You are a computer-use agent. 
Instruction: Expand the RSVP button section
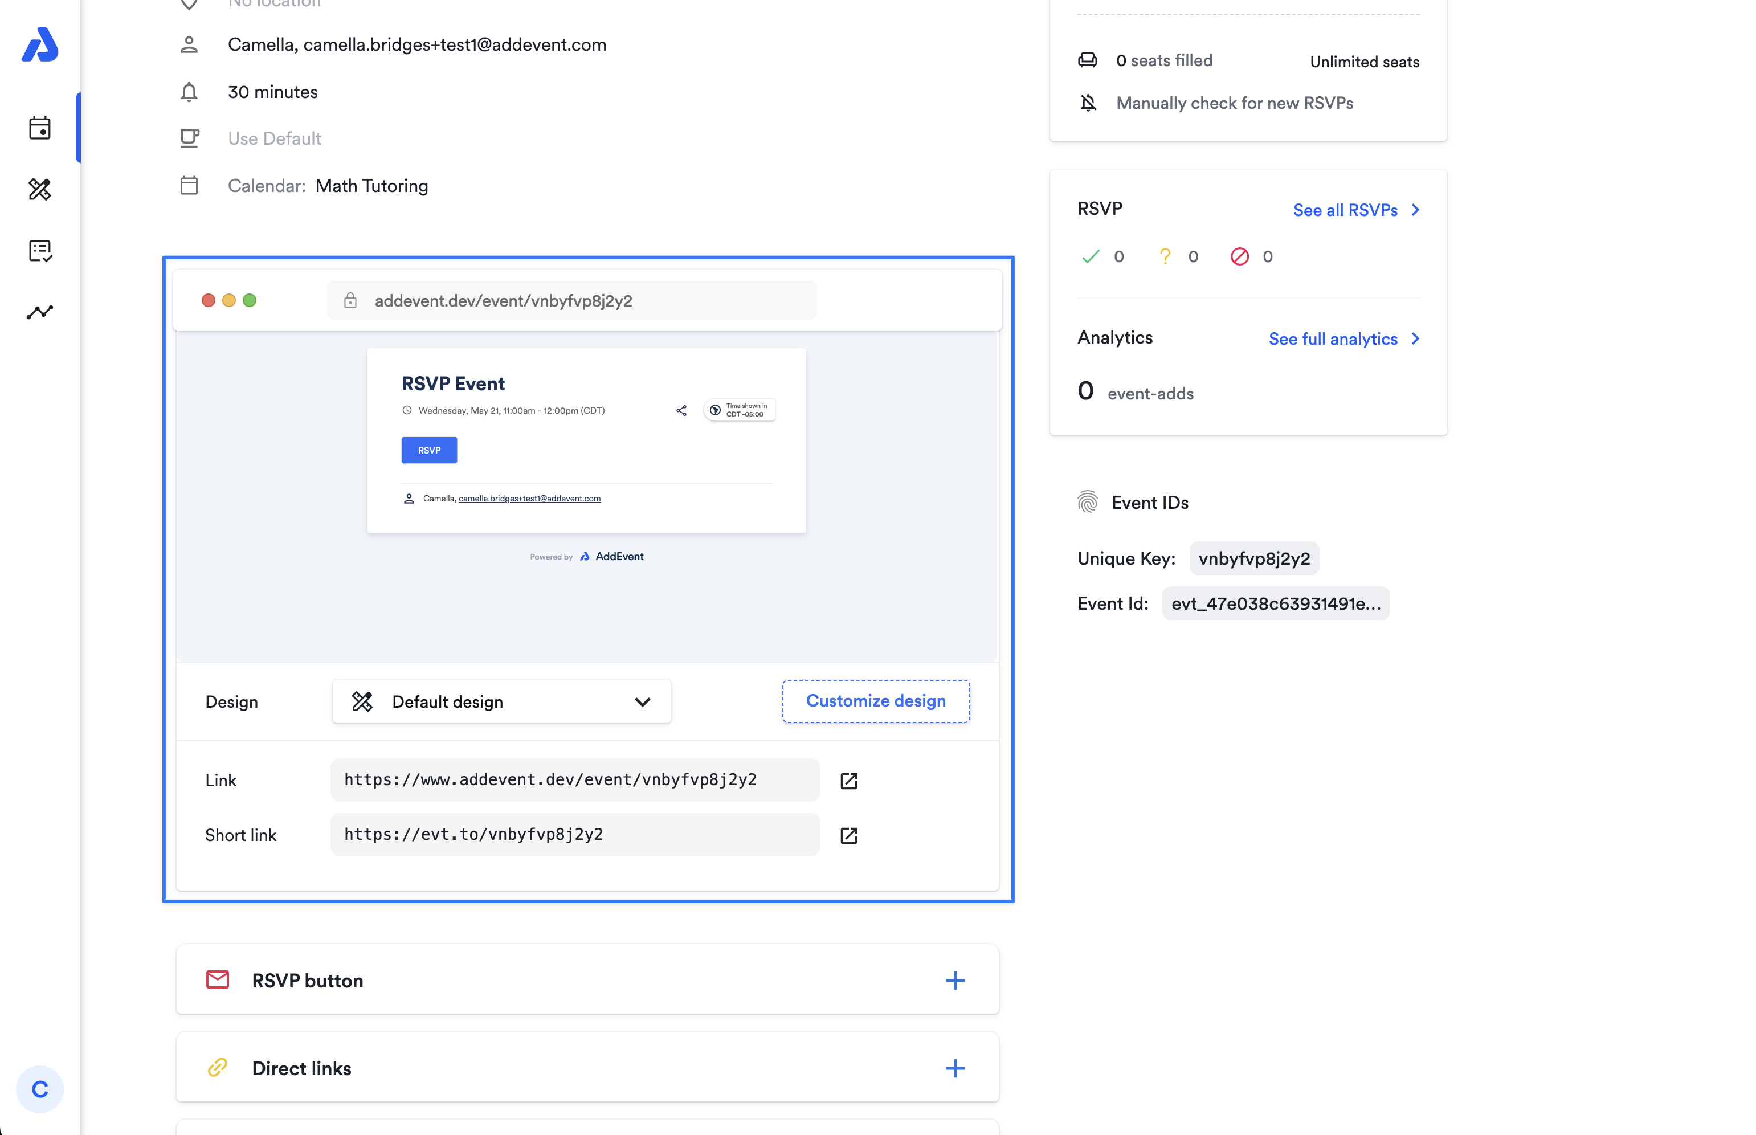pyautogui.click(x=954, y=980)
